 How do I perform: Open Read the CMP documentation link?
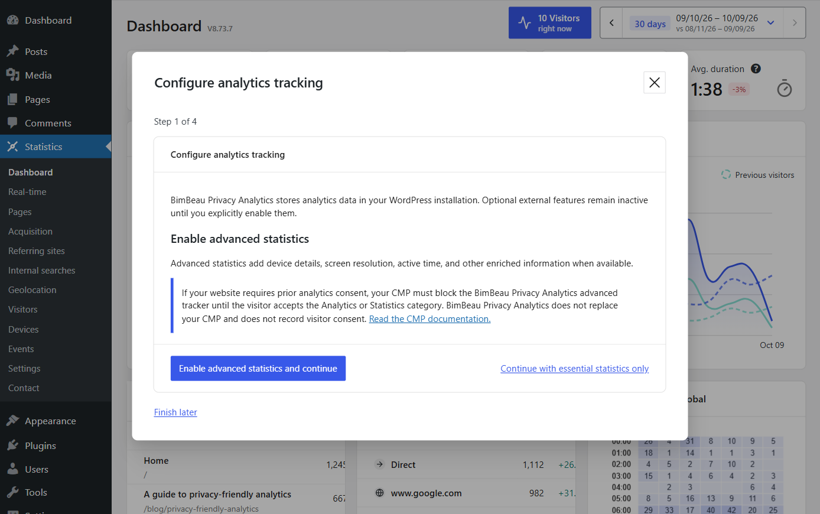click(429, 318)
